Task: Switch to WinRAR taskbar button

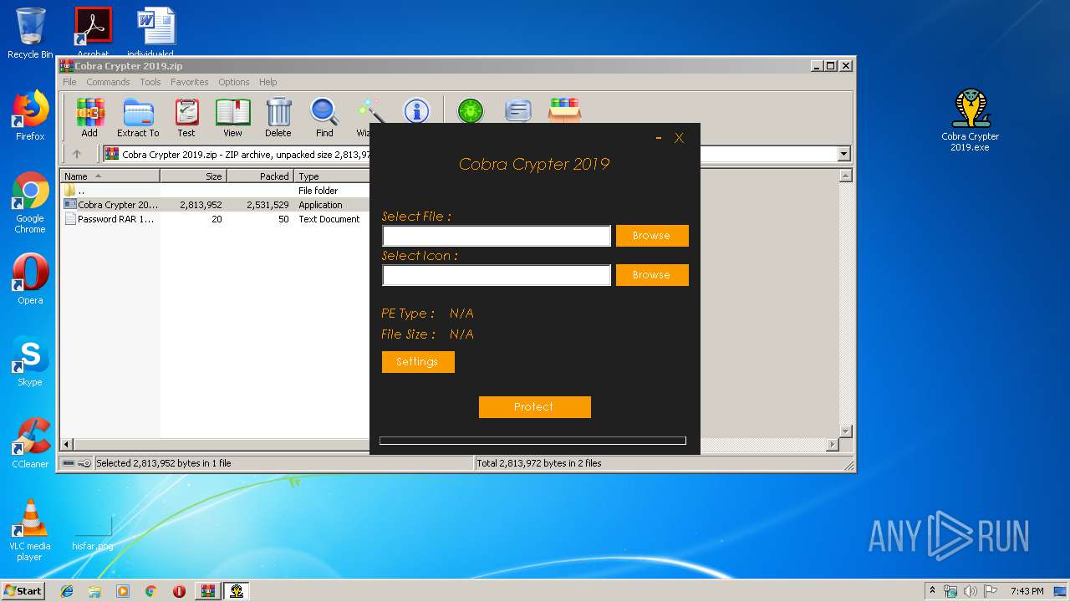Action: coord(208,591)
